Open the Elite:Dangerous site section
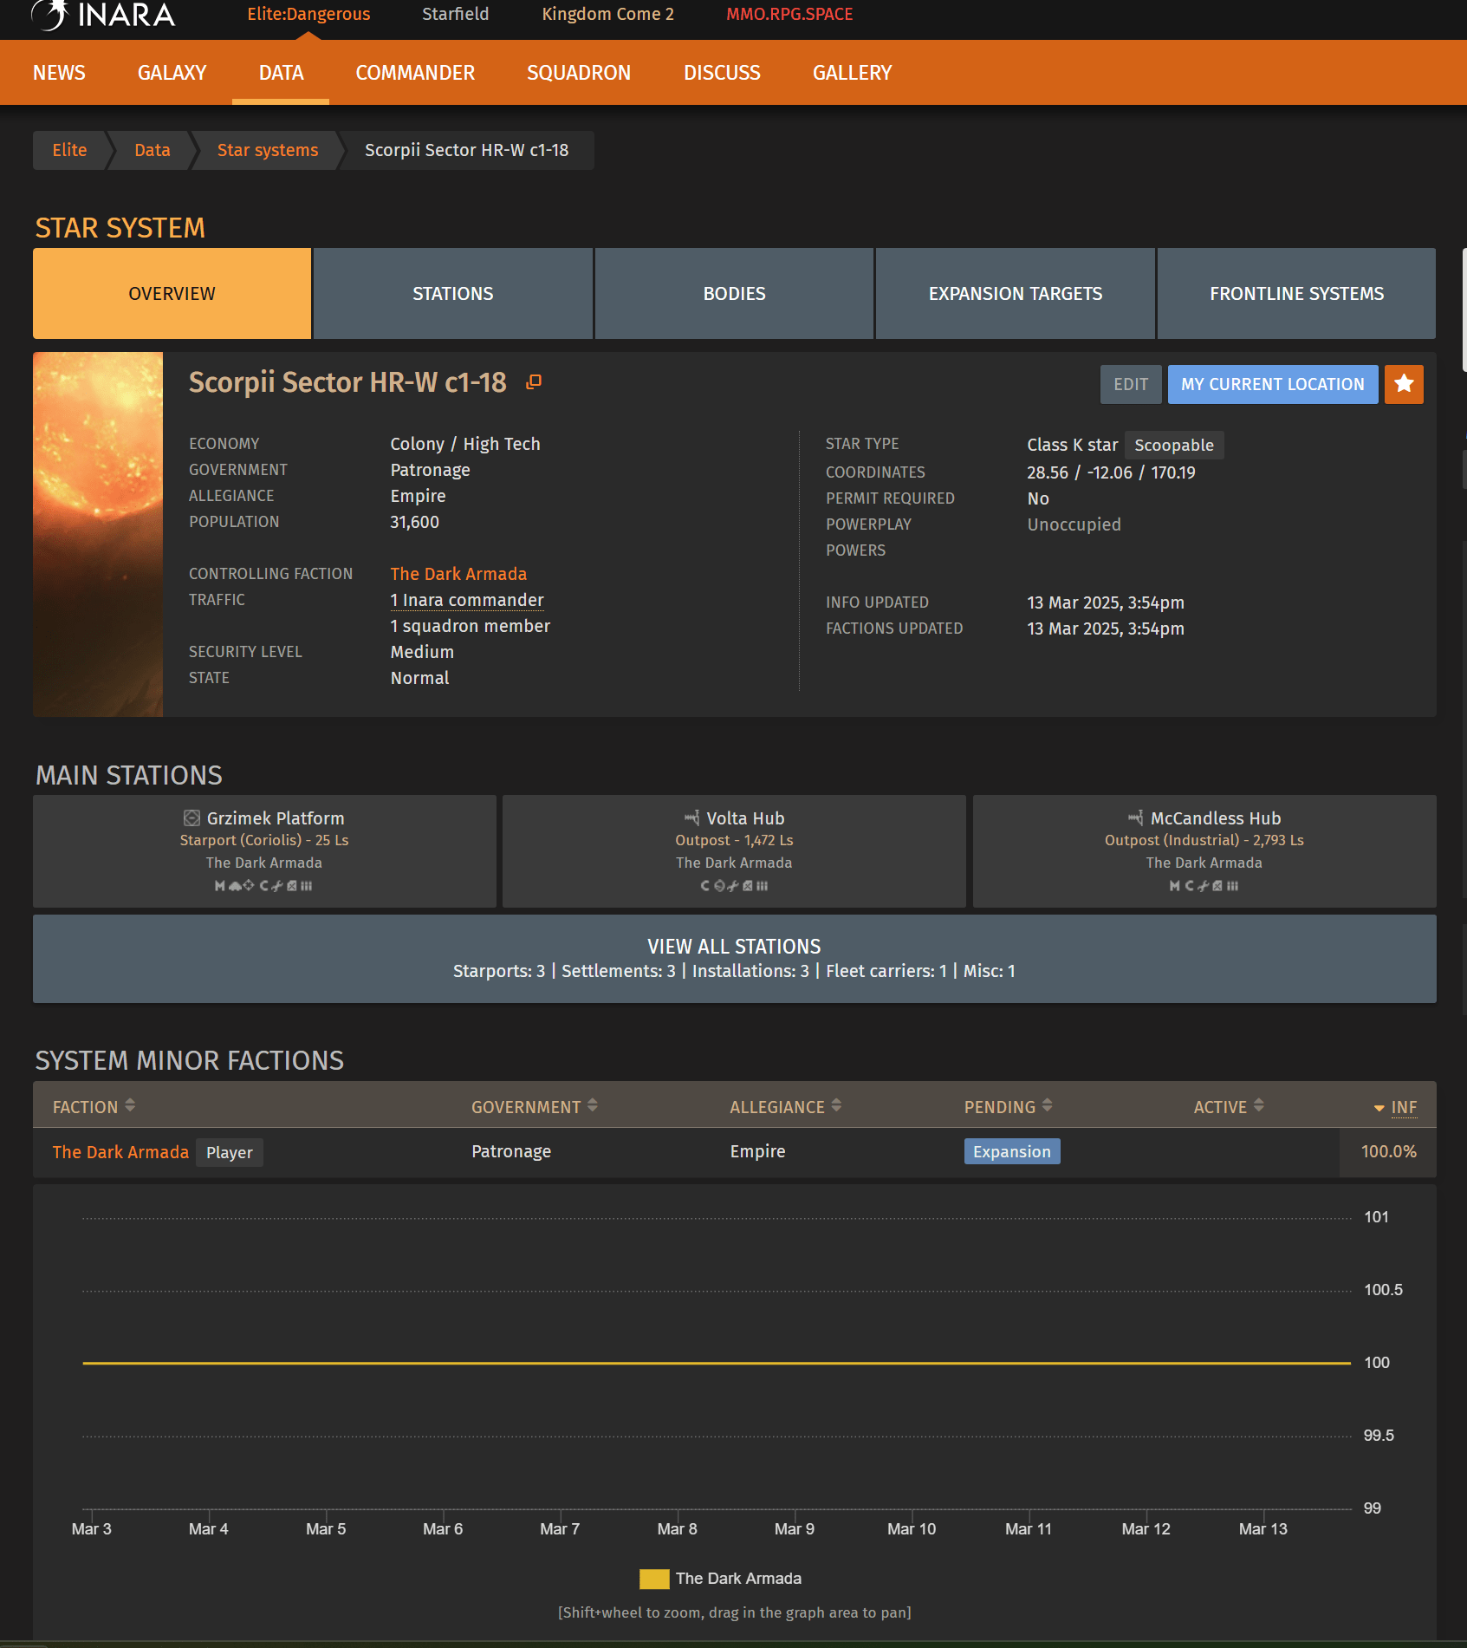The image size is (1467, 1648). pyautogui.click(x=308, y=14)
